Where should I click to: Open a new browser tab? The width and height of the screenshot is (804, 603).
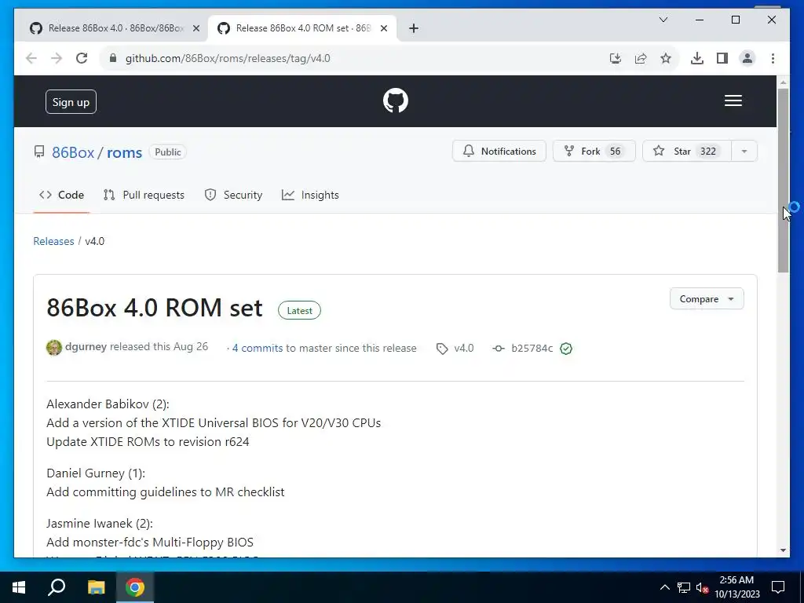coord(414,28)
